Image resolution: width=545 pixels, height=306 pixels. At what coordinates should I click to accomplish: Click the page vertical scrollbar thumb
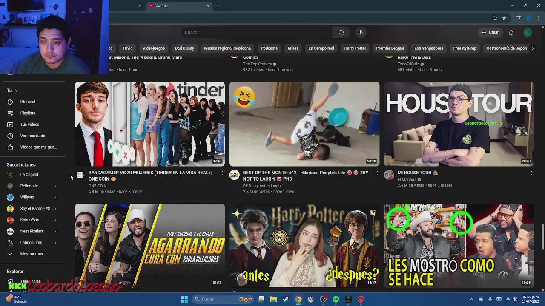[542, 237]
